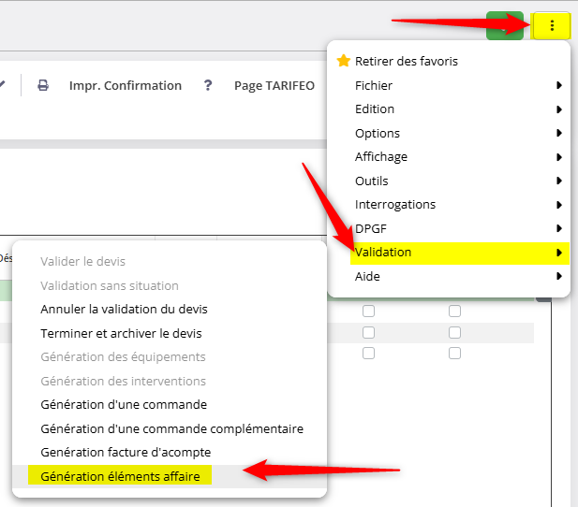578x507 pixels.
Task: Select Terminer et archiver le devis
Action: click(x=121, y=333)
